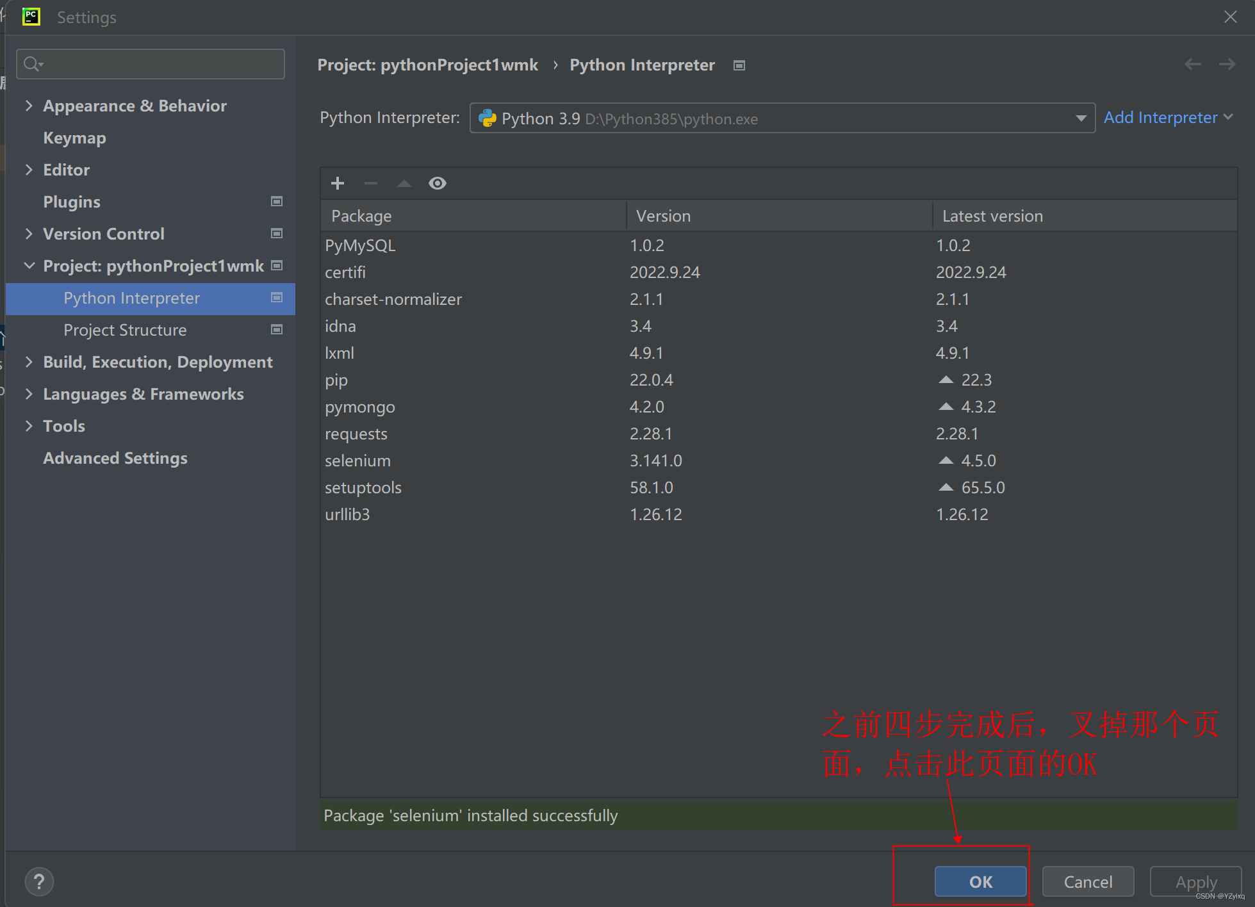This screenshot has width=1255, height=907.
Task: Click the upgrade indicator next to pip 22.3
Action: point(946,379)
